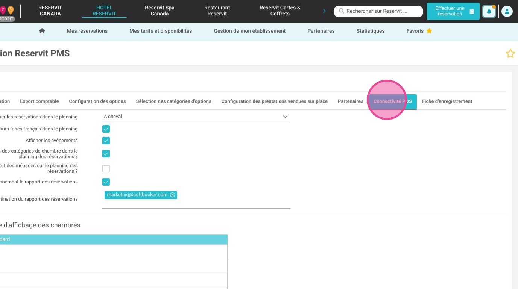Open the Statistiques menu
This screenshot has height=289, width=518.
[x=371, y=31]
